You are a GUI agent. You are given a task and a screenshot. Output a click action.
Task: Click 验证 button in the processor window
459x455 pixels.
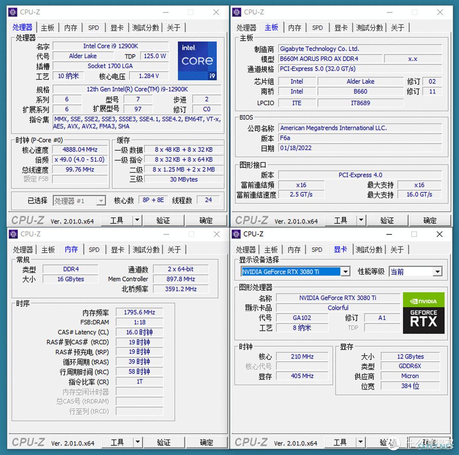pyautogui.click(x=163, y=220)
